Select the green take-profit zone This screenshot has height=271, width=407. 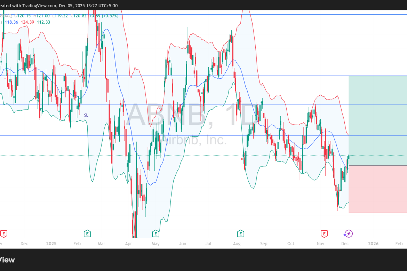[377, 120]
